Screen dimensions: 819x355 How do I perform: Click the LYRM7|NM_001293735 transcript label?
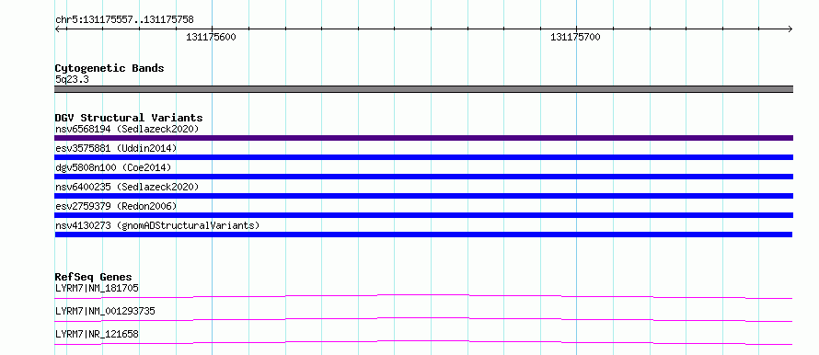(x=105, y=311)
